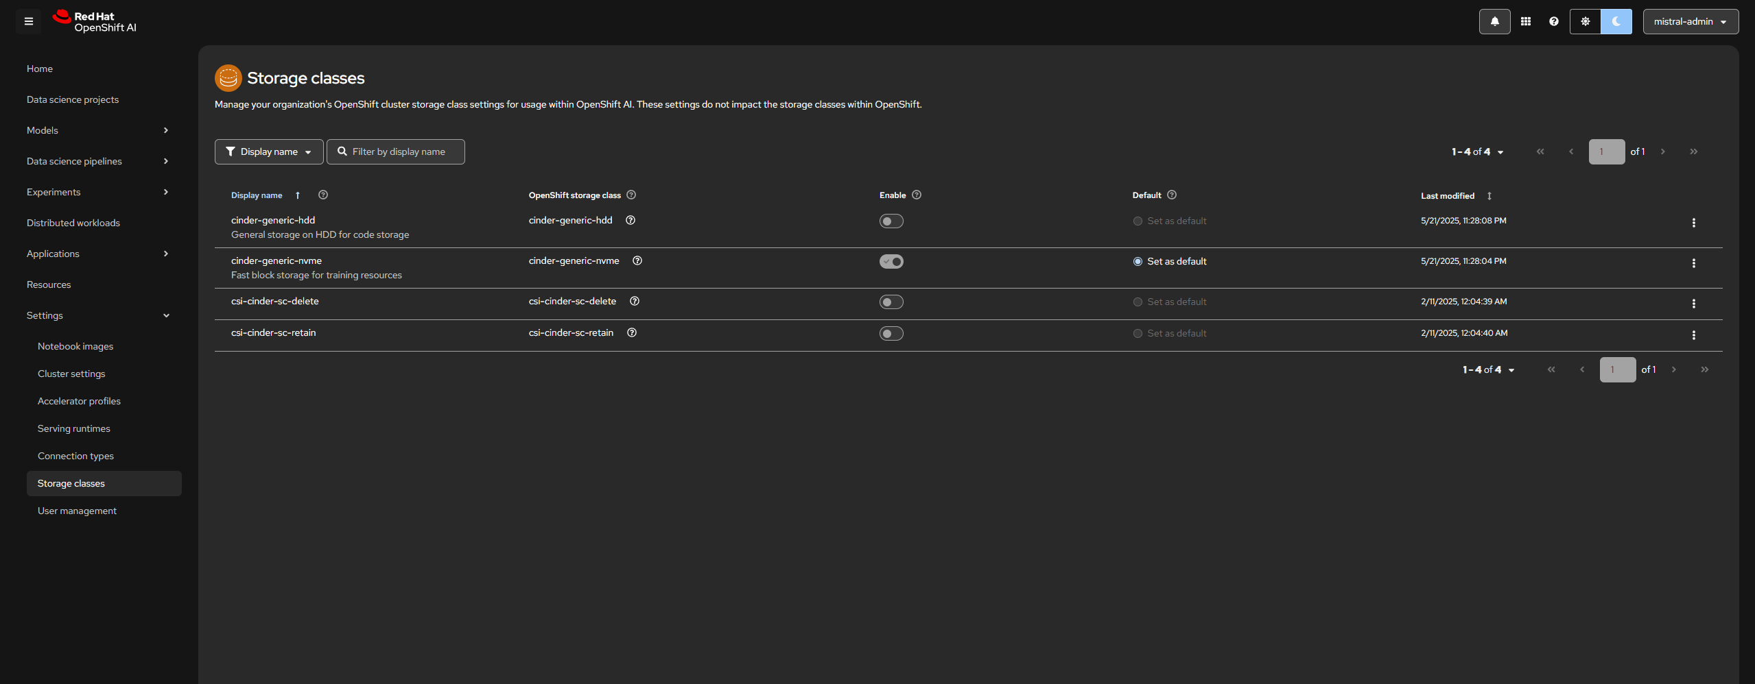Show help for Default column
This screenshot has height=684, width=1755.
(1172, 195)
